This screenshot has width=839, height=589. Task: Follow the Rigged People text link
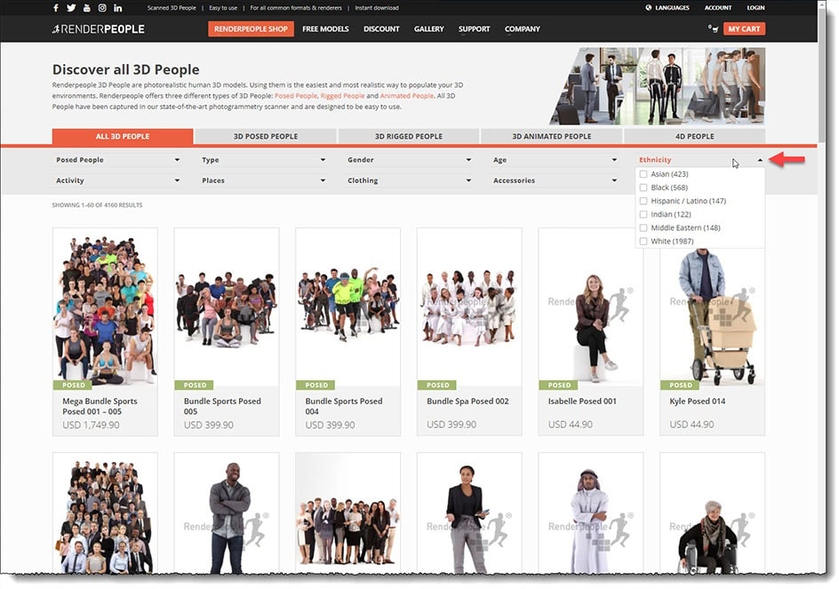pyautogui.click(x=342, y=96)
